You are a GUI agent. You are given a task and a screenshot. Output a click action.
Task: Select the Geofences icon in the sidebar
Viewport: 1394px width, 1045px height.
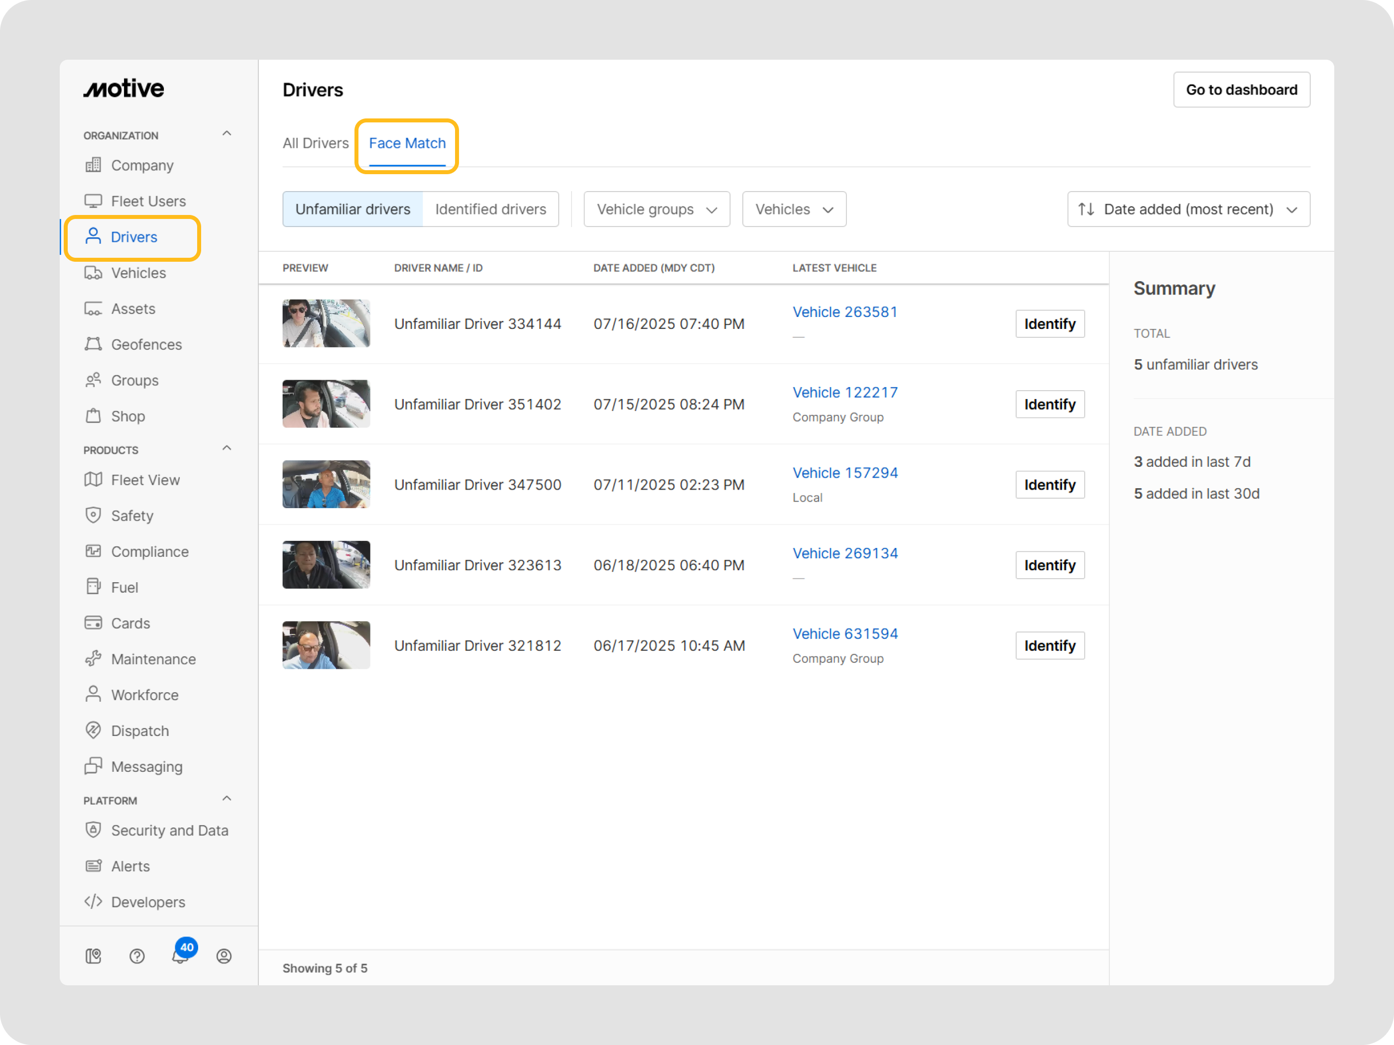pyautogui.click(x=93, y=344)
